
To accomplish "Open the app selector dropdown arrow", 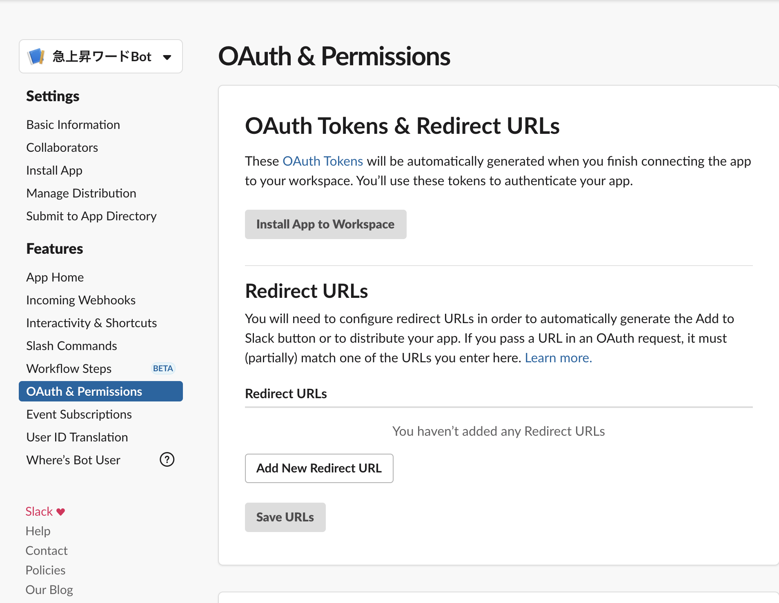I will pyautogui.click(x=167, y=57).
